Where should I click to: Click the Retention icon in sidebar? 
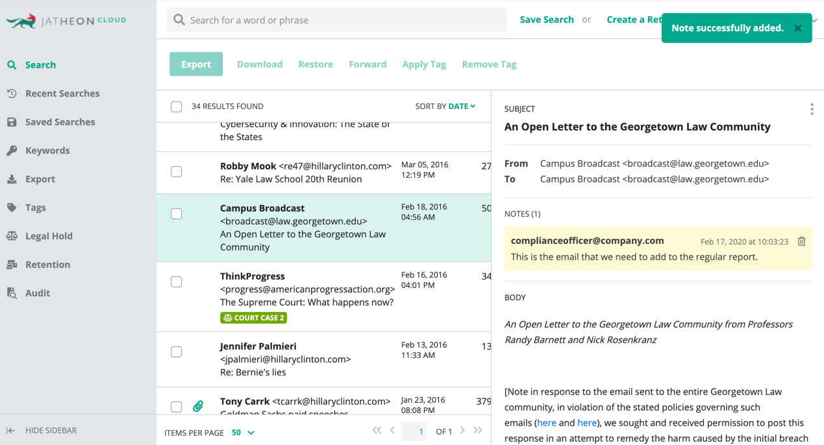click(x=12, y=265)
